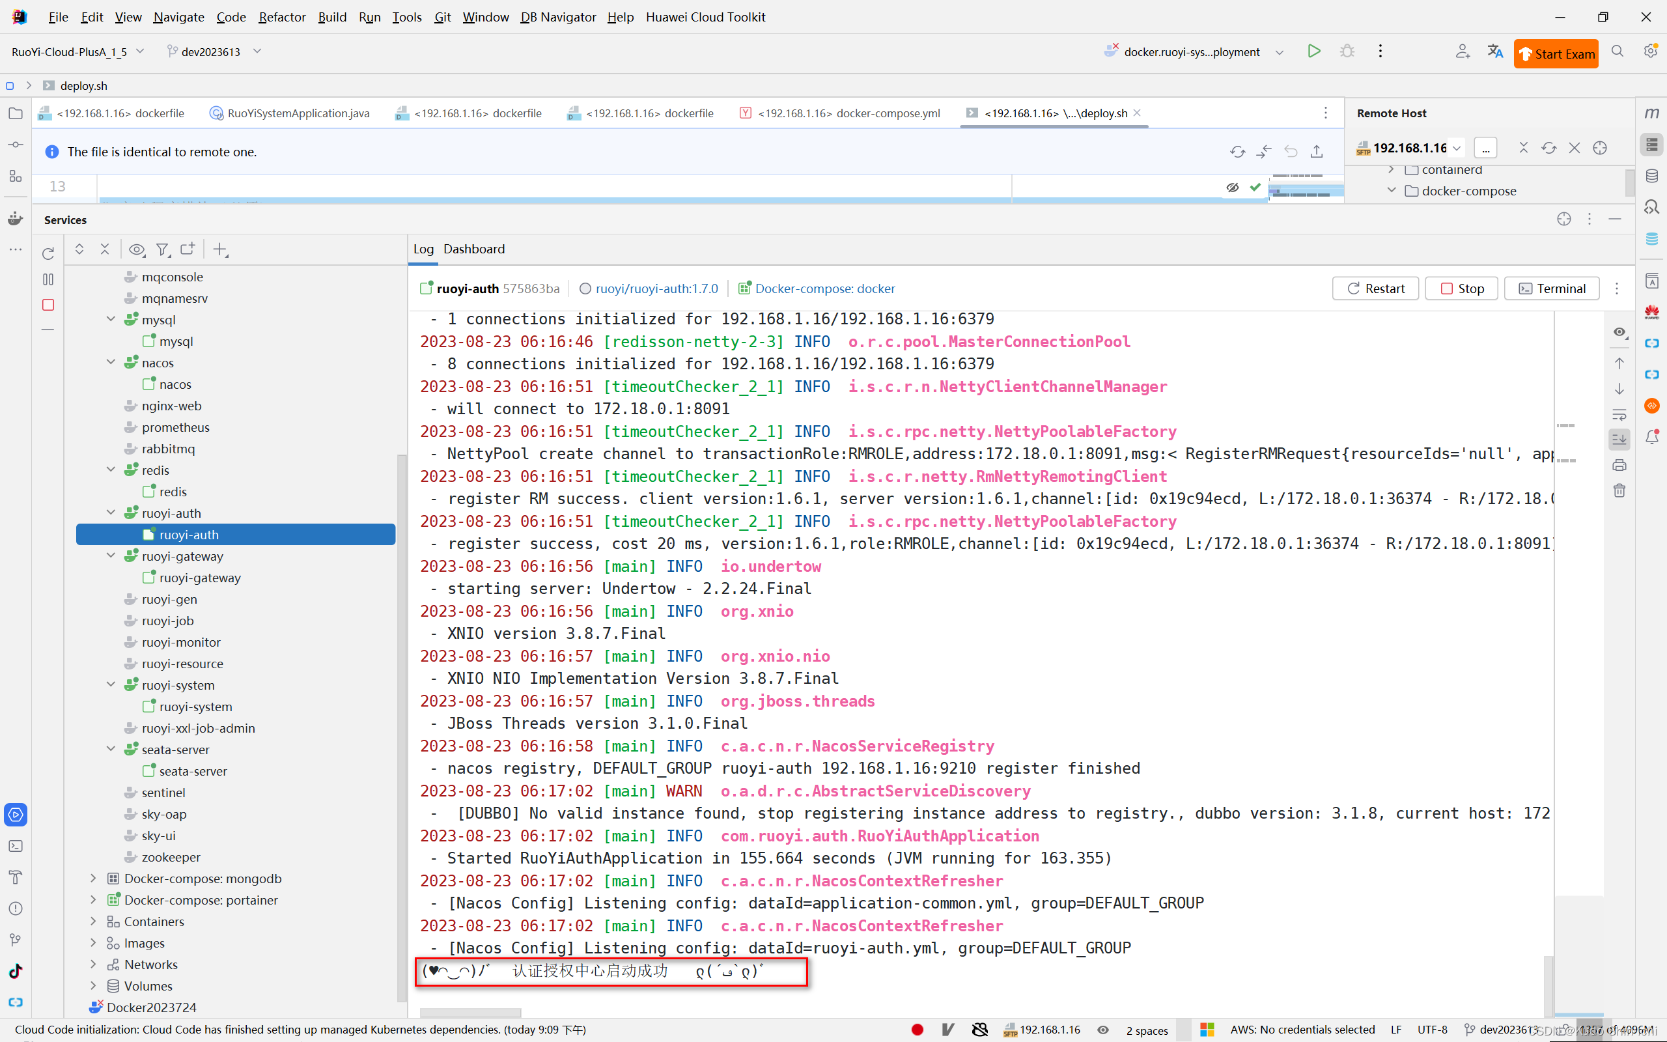Collapse the docker-compose remote folder
Screen dimensions: 1667x1042
1392,190
